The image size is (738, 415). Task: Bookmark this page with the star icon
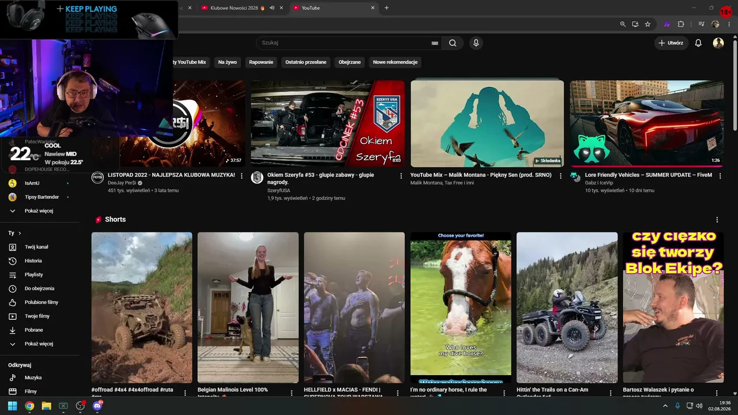coord(647,24)
